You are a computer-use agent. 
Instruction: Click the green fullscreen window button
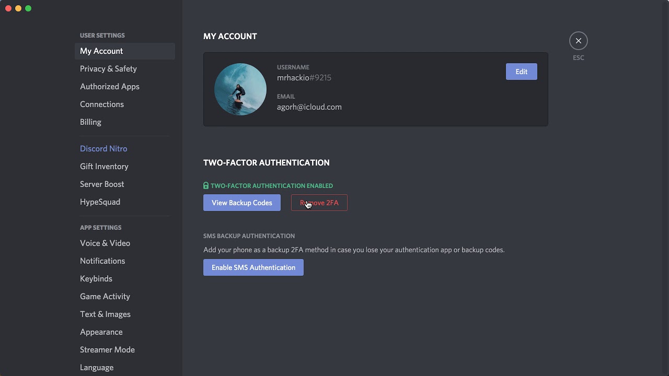pos(28,8)
